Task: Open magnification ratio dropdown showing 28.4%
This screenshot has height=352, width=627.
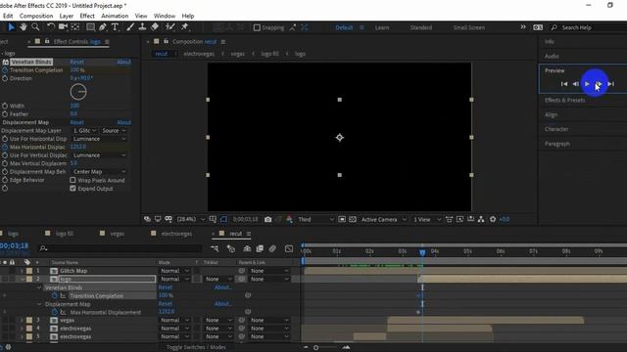Action: tap(190, 219)
